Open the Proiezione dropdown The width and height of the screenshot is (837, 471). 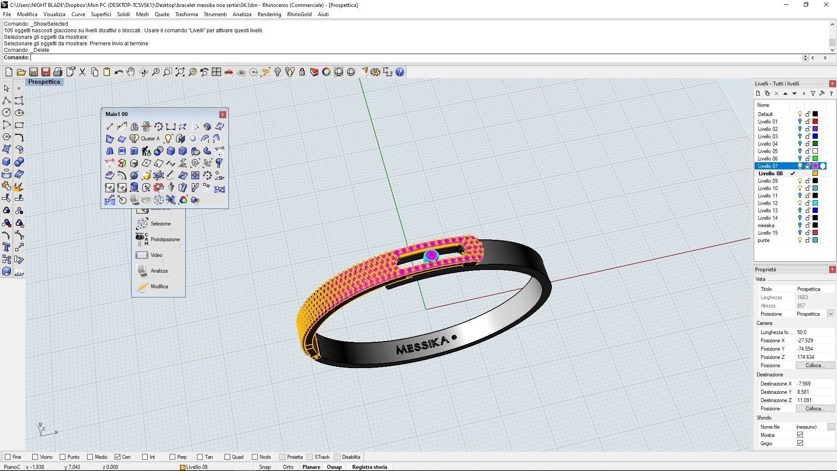point(830,314)
